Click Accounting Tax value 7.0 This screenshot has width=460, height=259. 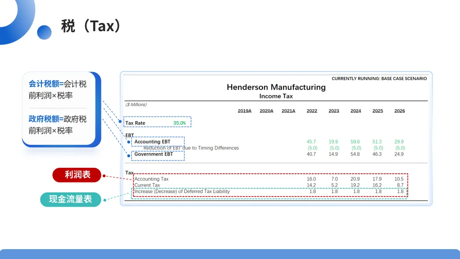tap(334, 179)
